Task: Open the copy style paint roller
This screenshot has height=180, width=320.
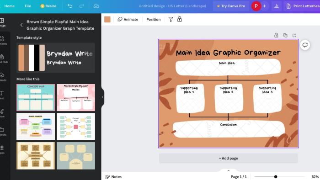Action: click(171, 19)
